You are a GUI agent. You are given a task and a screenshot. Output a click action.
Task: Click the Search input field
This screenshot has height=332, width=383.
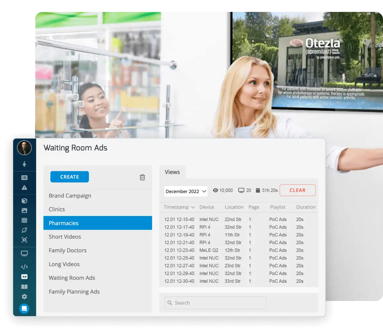click(215, 303)
